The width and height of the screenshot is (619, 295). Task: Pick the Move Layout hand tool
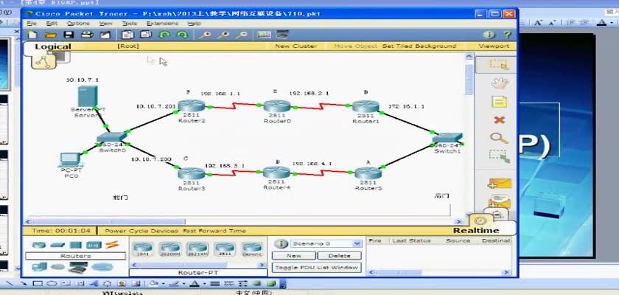click(499, 83)
